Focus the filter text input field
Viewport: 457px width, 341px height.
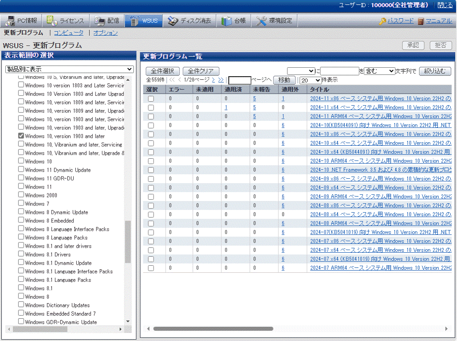(340, 71)
